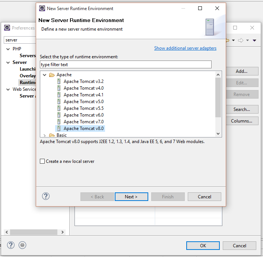This screenshot has height=257, width=263.
Task: Click the Apache Tomcat v4.1 server icon
Action: (x=59, y=95)
